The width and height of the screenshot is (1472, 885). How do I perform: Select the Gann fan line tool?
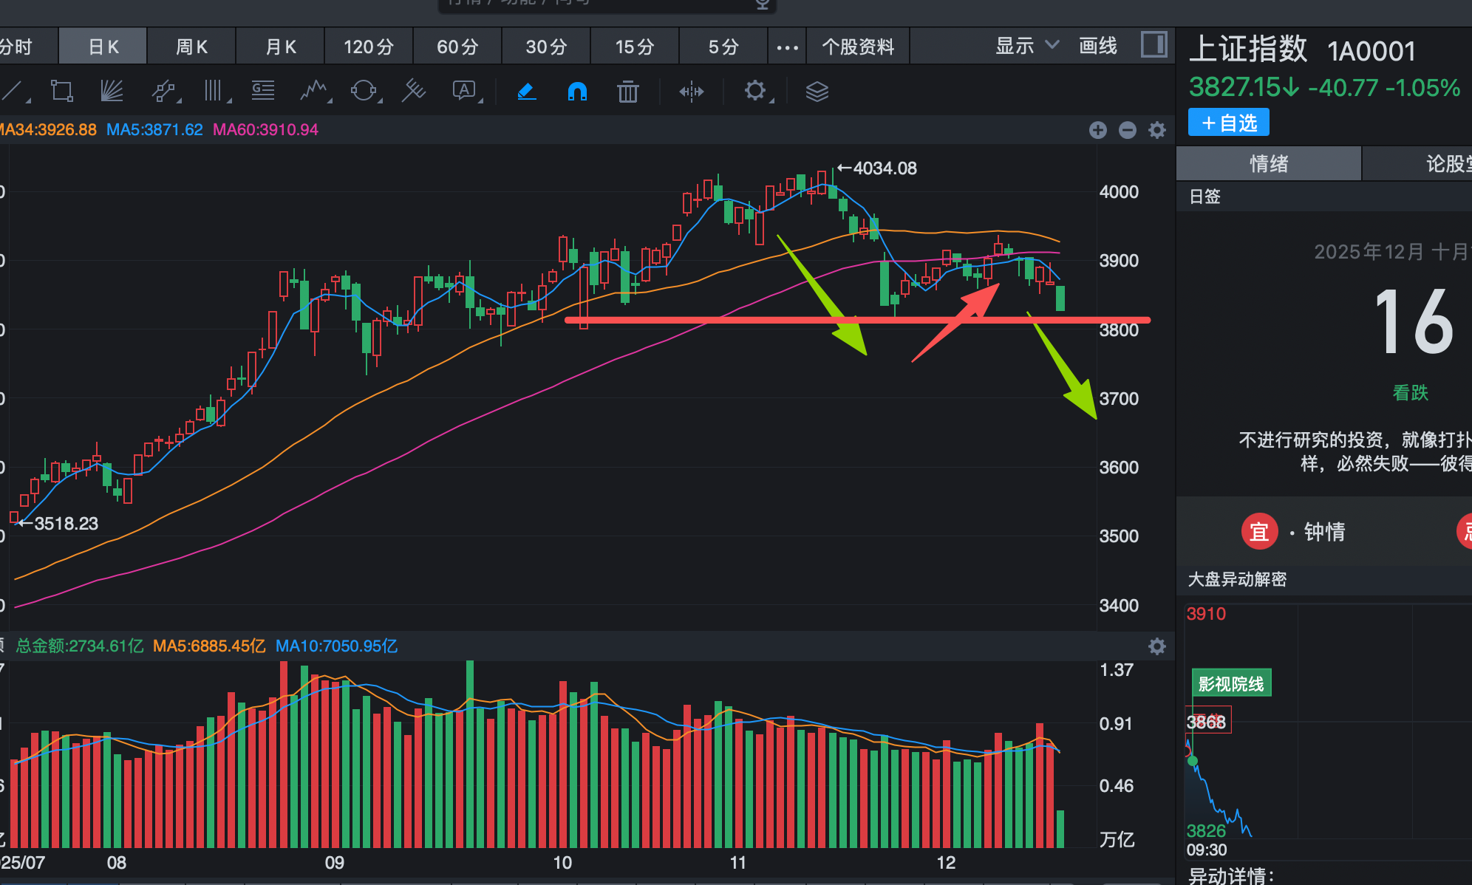112,91
